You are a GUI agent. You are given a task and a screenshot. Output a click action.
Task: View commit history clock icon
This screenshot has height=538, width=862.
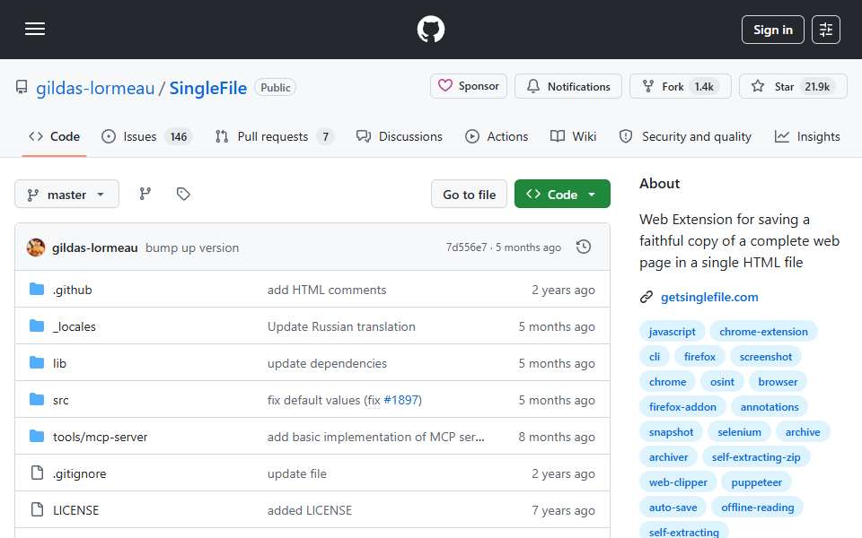584,247
